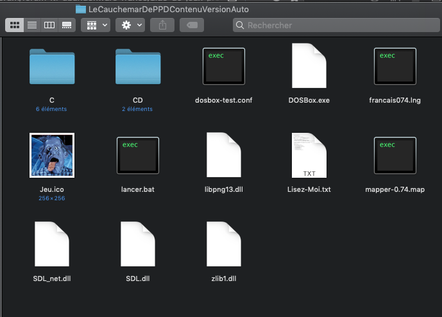Select the francais074.lng file icon
442x317 pixels.
tap(395, 66)
